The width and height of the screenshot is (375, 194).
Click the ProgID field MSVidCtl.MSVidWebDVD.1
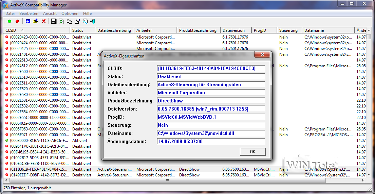(211, 117)
